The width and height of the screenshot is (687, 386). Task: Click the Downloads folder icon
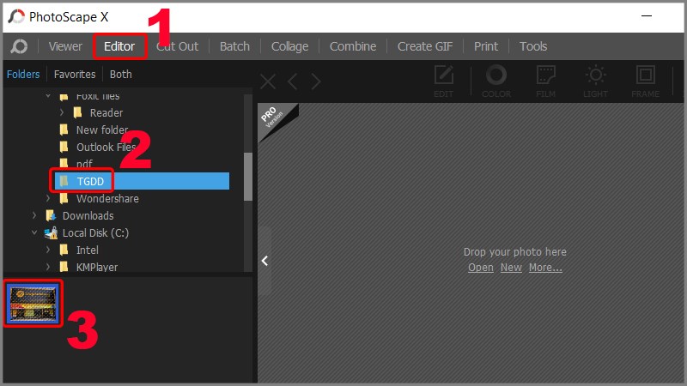[x=51, y=215]
